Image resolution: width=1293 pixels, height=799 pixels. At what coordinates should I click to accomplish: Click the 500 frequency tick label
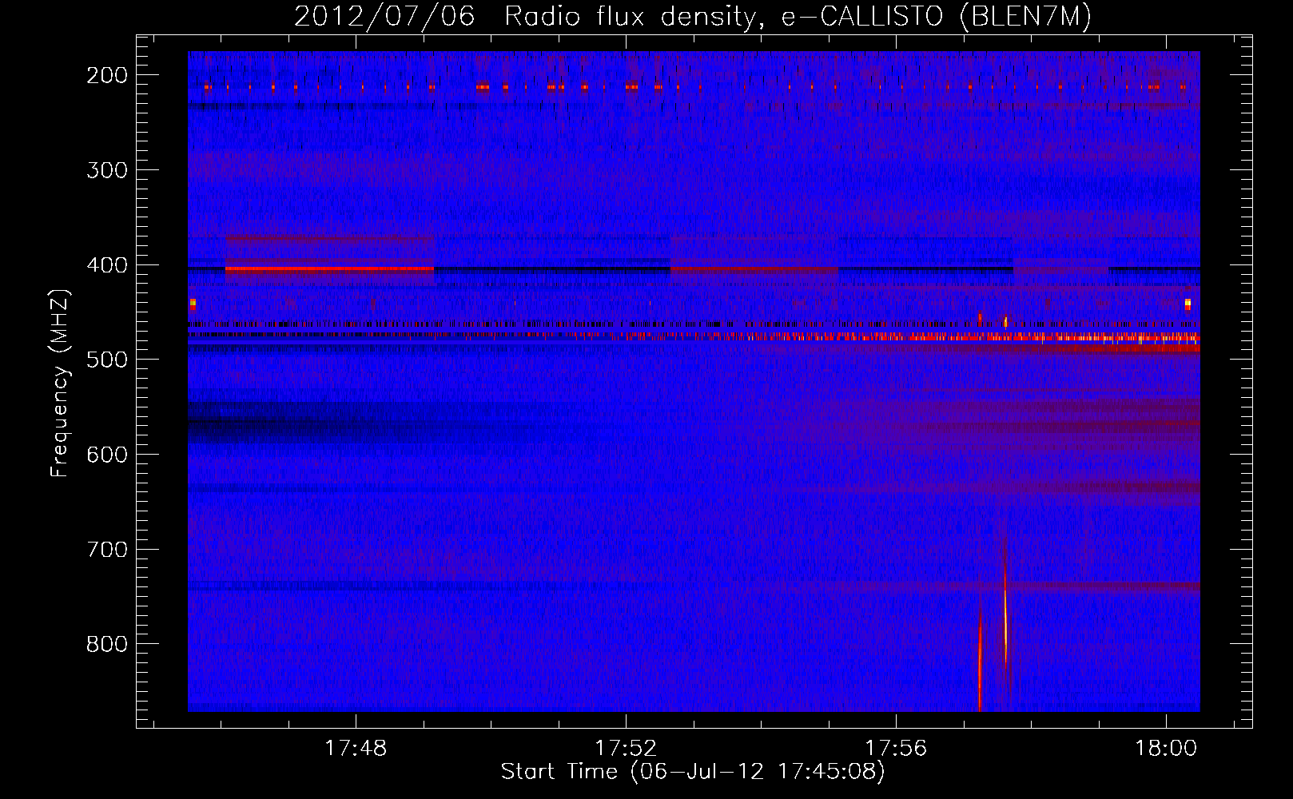[107, 360]
